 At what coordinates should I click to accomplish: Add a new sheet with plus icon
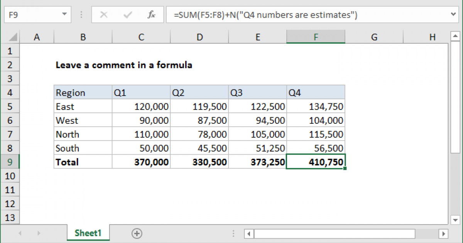(x=137, y=233)
